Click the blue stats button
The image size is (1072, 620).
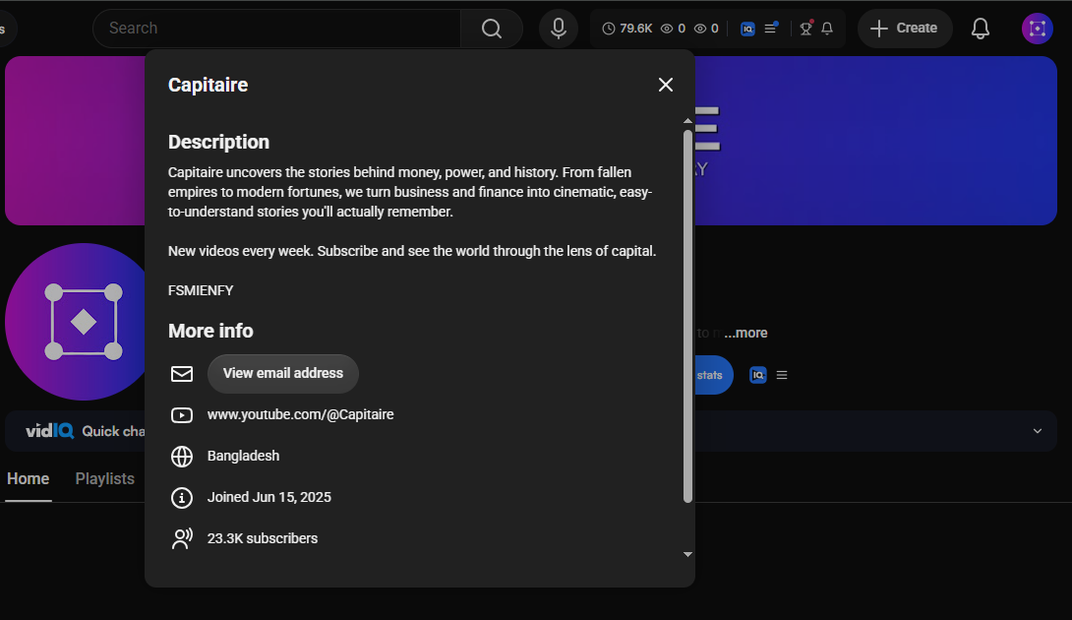coord(713,375)
